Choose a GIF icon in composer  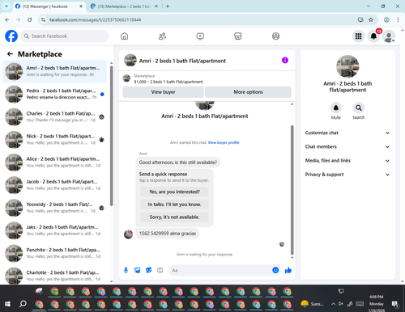160,270
